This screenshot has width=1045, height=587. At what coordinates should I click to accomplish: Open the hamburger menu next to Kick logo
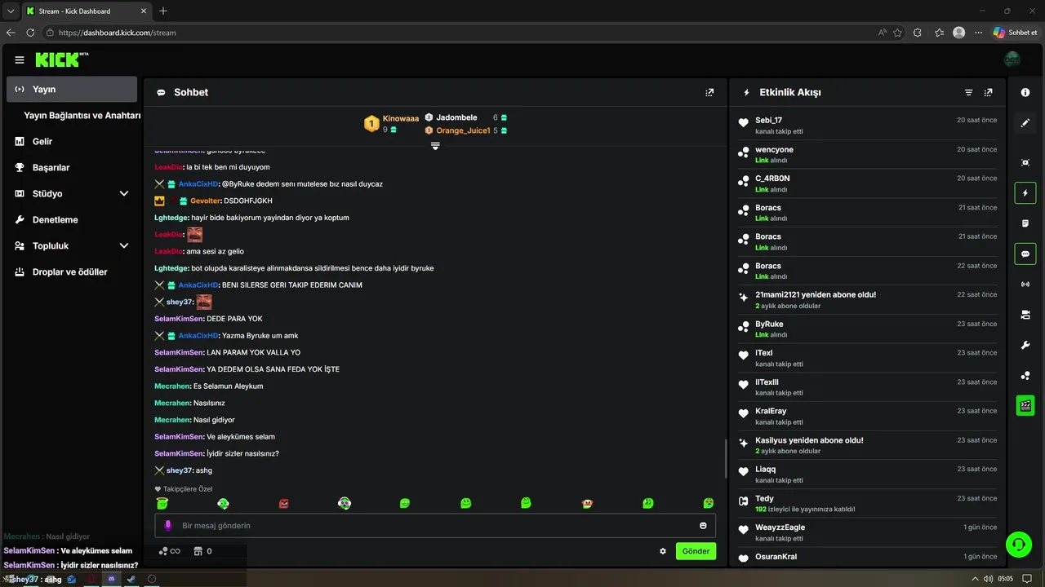20,60
